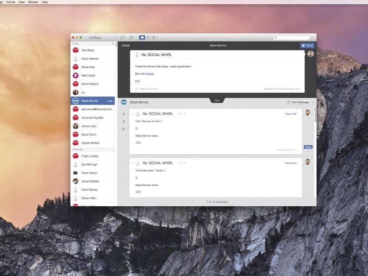The image size is (368, 276).
Task: Select Alison Stewart in the contact list
Action: (x=93, y=59)
